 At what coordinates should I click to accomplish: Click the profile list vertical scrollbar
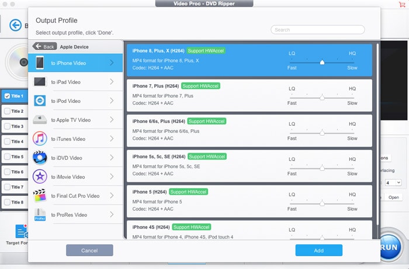tap(377, 134)
